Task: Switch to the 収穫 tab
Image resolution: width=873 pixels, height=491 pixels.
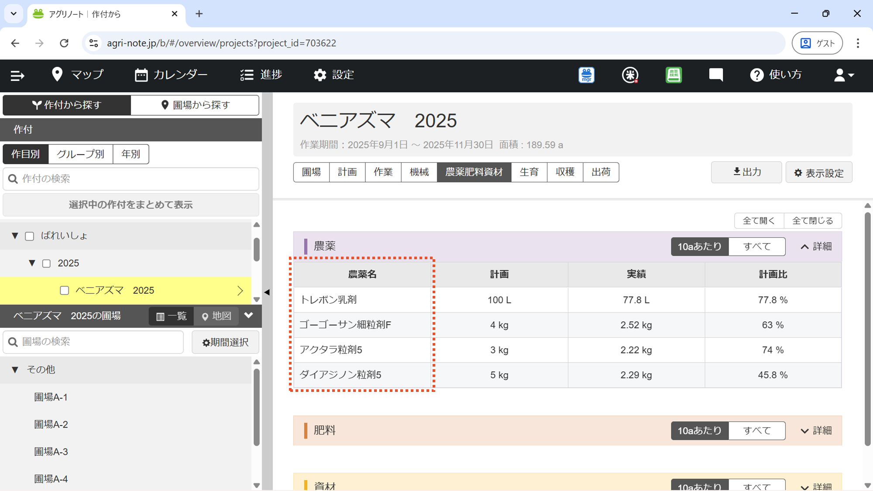Action: point(565,172)
